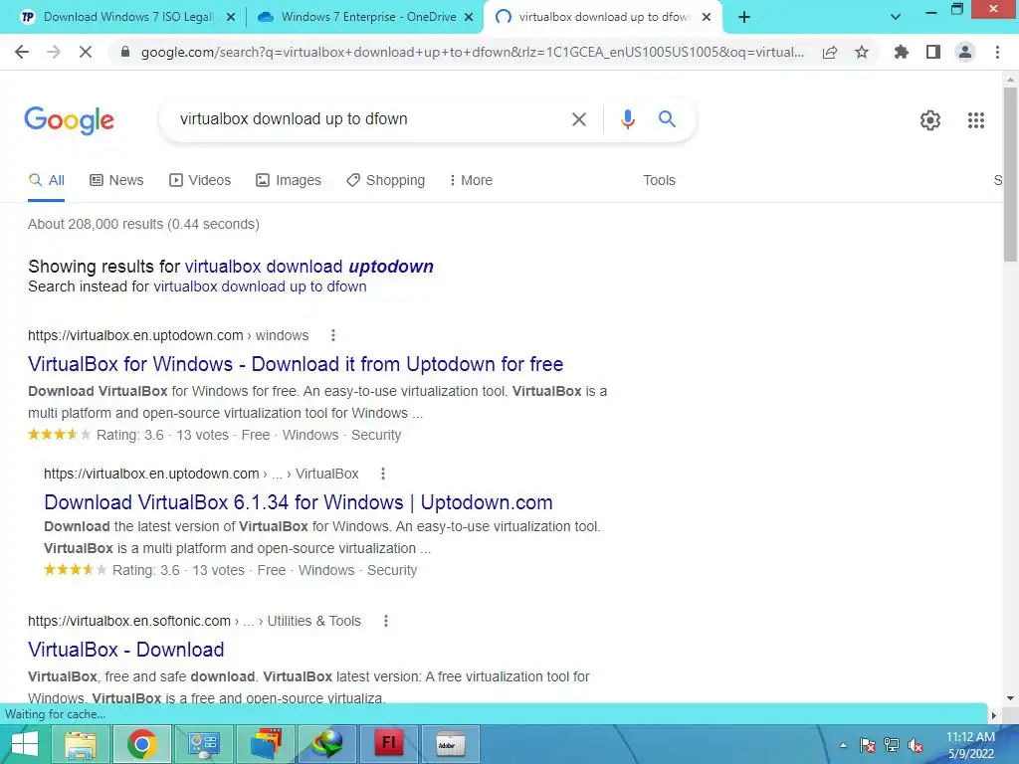Viewport: 1019px width, 764px height.
Task: Open the Chrome extensions puzzle icon
Action: point(901,52)
